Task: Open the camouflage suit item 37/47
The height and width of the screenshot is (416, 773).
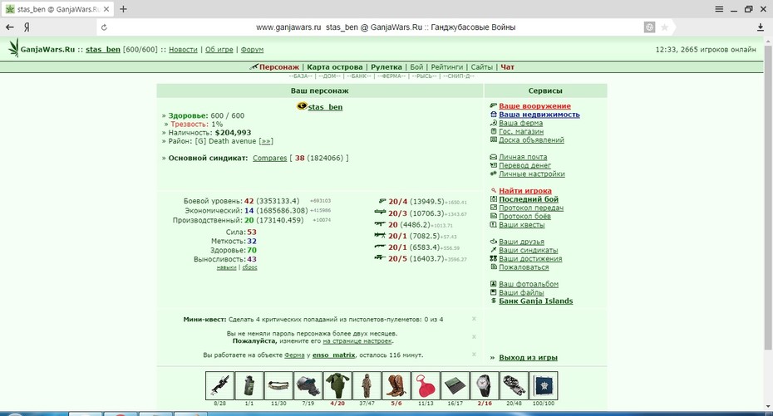Action: pyautogui.click(x=367, y=385)
